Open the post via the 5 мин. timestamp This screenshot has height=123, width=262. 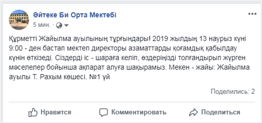pos(42,25)
